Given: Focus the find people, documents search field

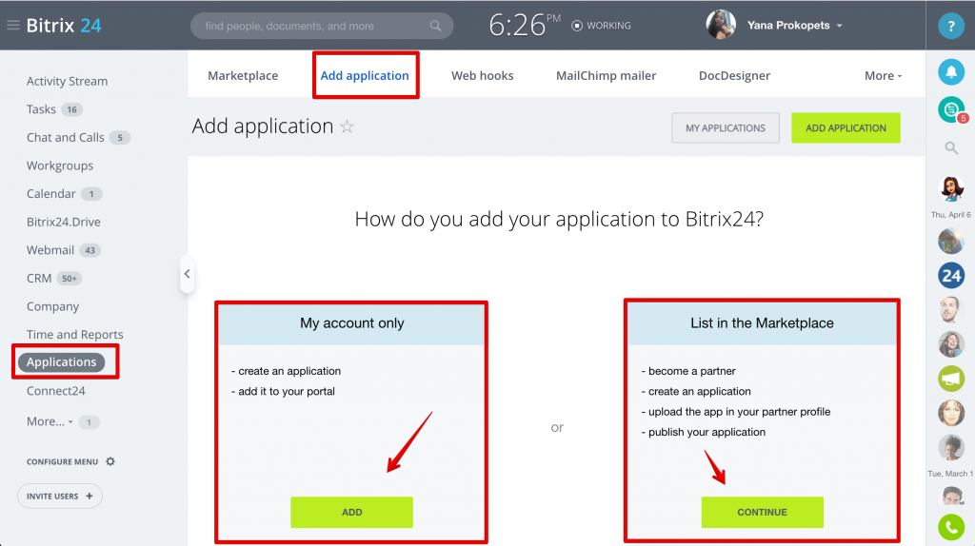Looking at the screenshot, I should [322, 26].
